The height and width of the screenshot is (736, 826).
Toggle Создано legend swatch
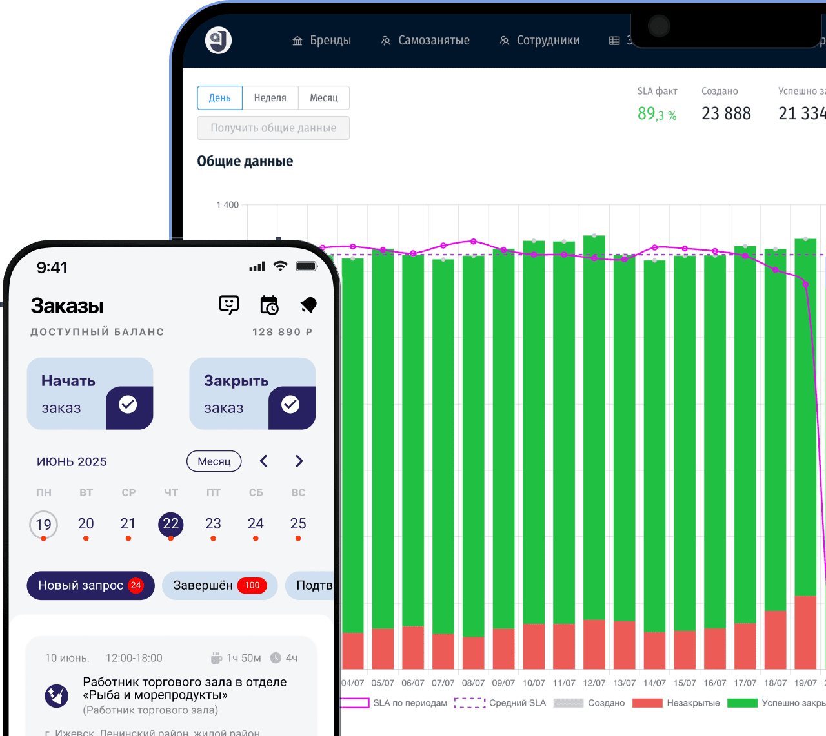coord(569,702)
